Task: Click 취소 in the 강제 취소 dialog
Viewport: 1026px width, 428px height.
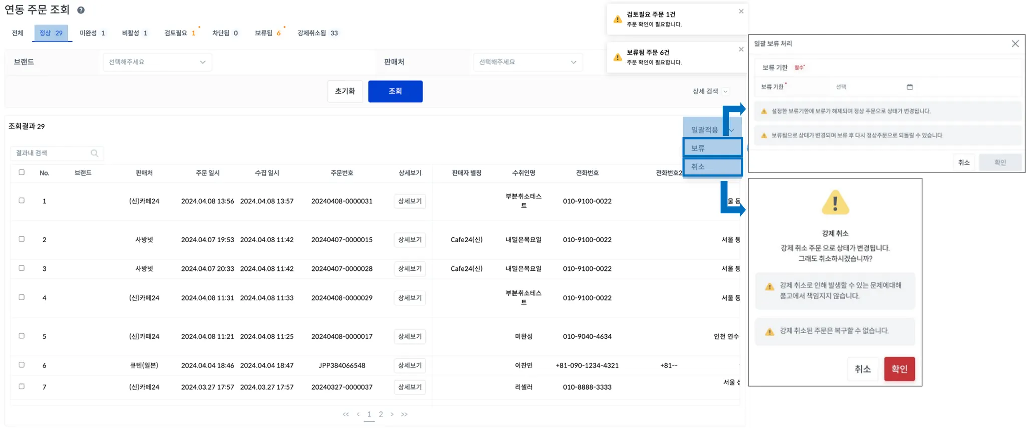Action: [862, 369]
